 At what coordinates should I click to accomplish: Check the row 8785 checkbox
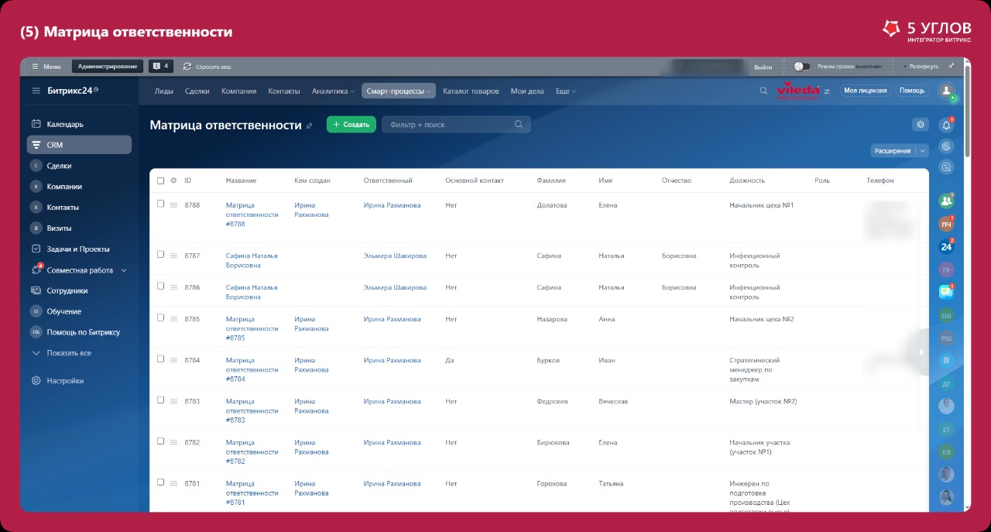(160, 317)
